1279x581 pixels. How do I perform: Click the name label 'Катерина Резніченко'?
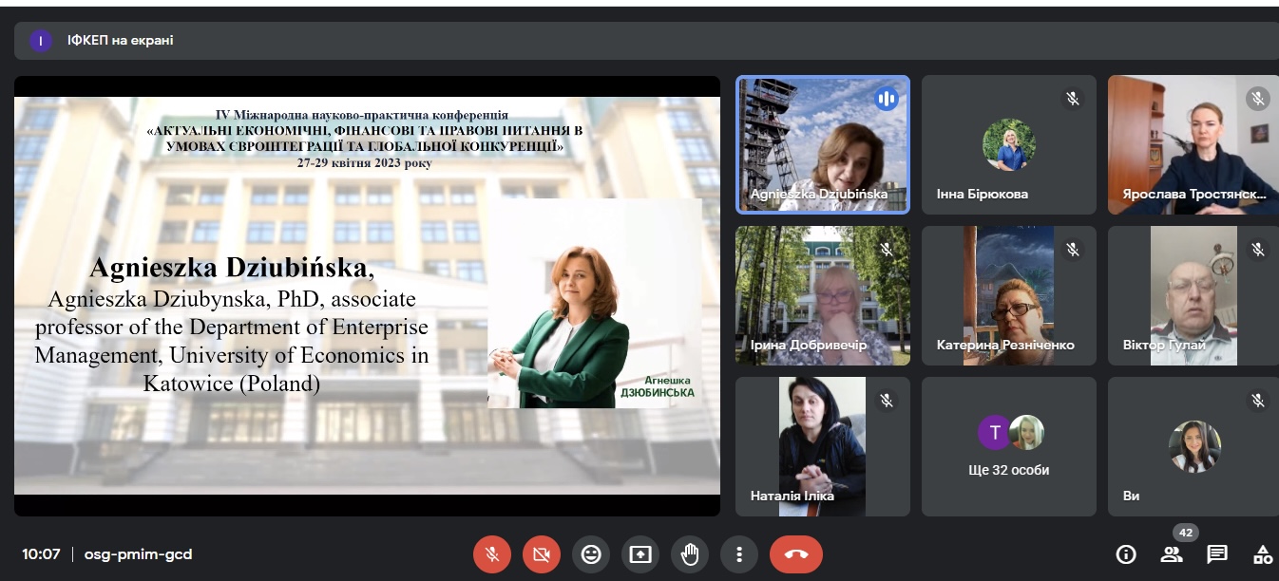click(x=1005, y=346)
